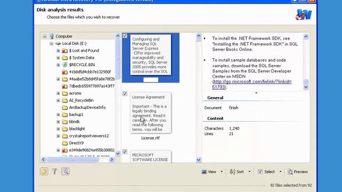Select the License Agreement document thumbnail

pyautogui.click(x=151, y=113)
